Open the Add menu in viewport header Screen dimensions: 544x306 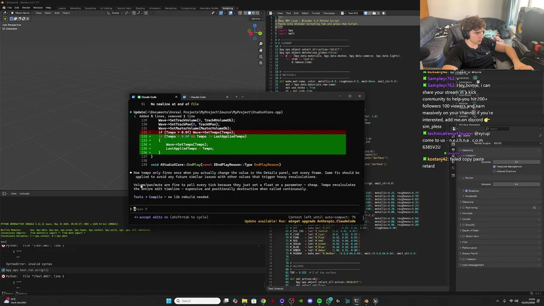(x=57, y=13)
